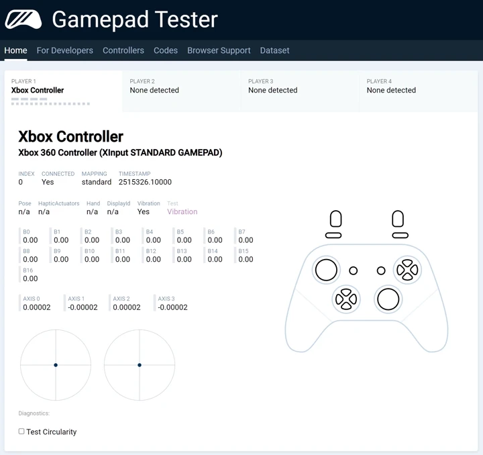
Task: Click the Xbox Controller main heading
Action: click(x=70, y=136)
